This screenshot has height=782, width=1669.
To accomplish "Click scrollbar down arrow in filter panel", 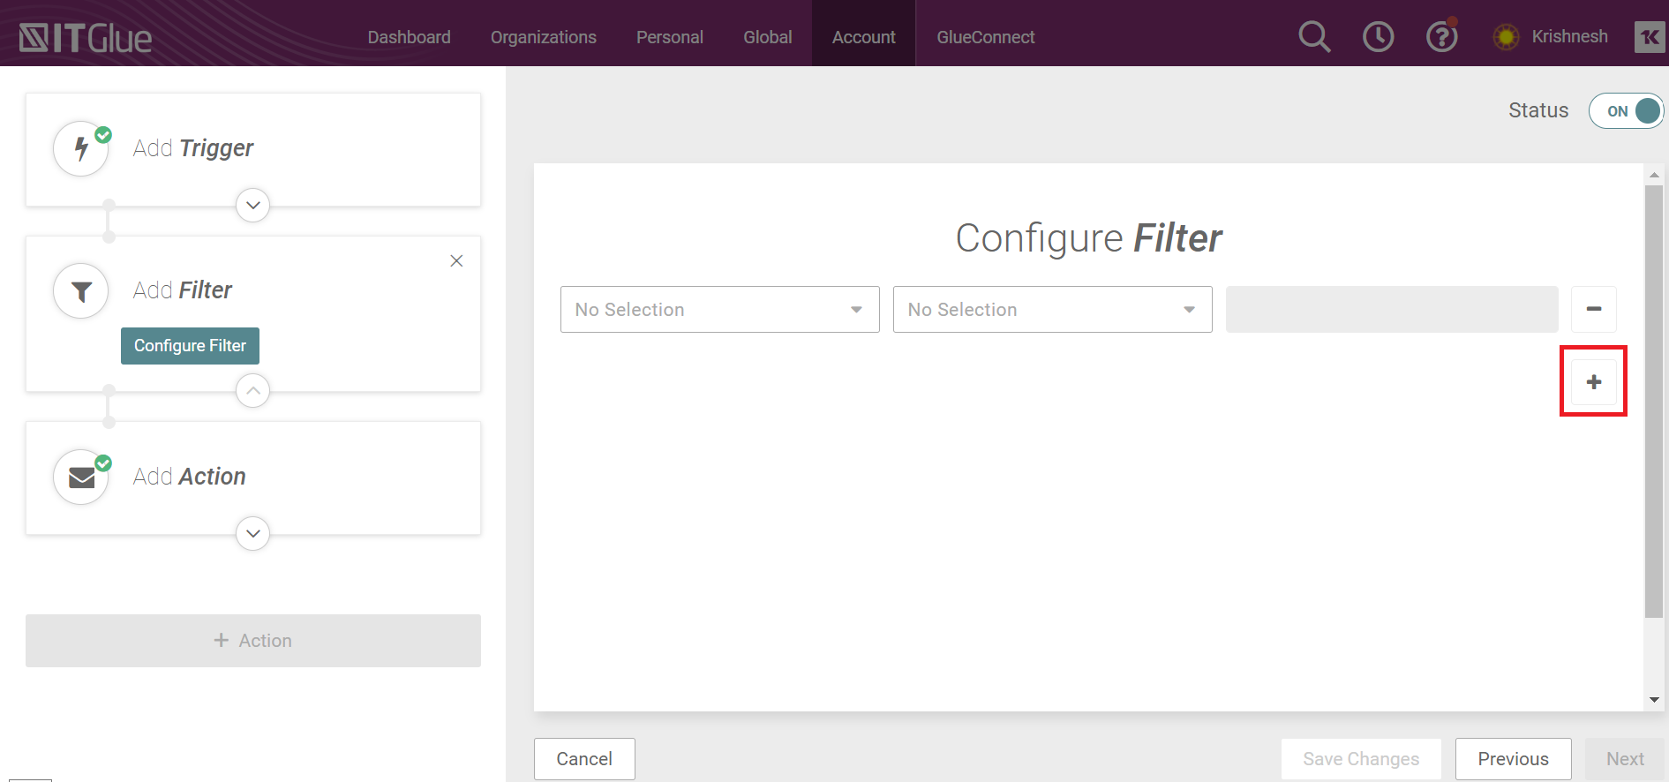I will click(1654, 700).
